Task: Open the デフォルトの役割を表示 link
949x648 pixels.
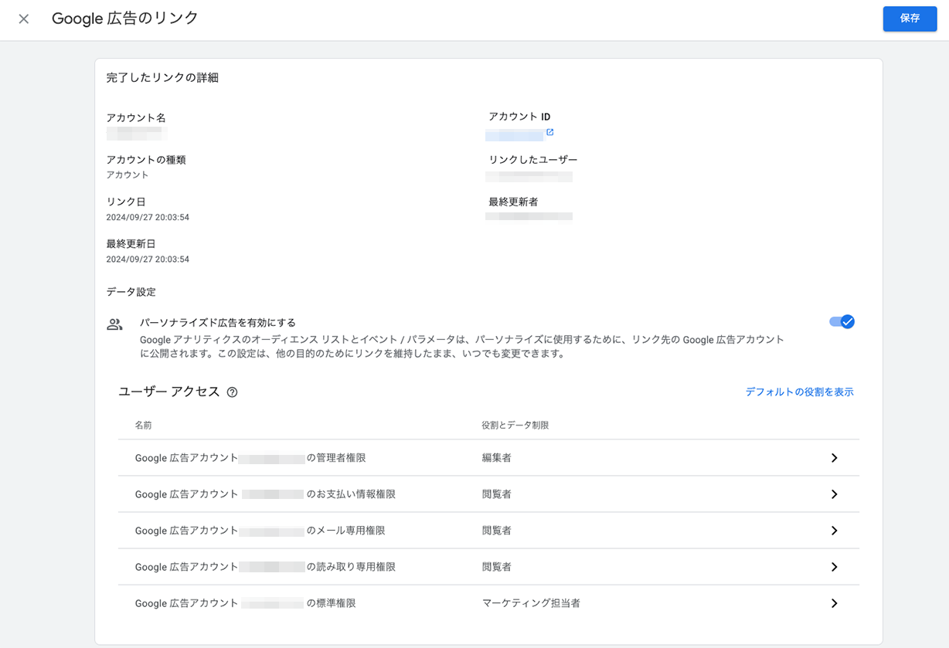Action: click(x=799, y=392)
